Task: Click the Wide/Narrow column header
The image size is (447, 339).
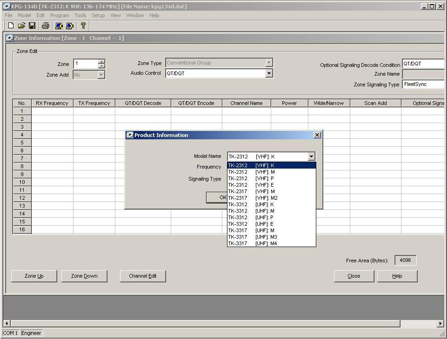Action: click(329, 103)
